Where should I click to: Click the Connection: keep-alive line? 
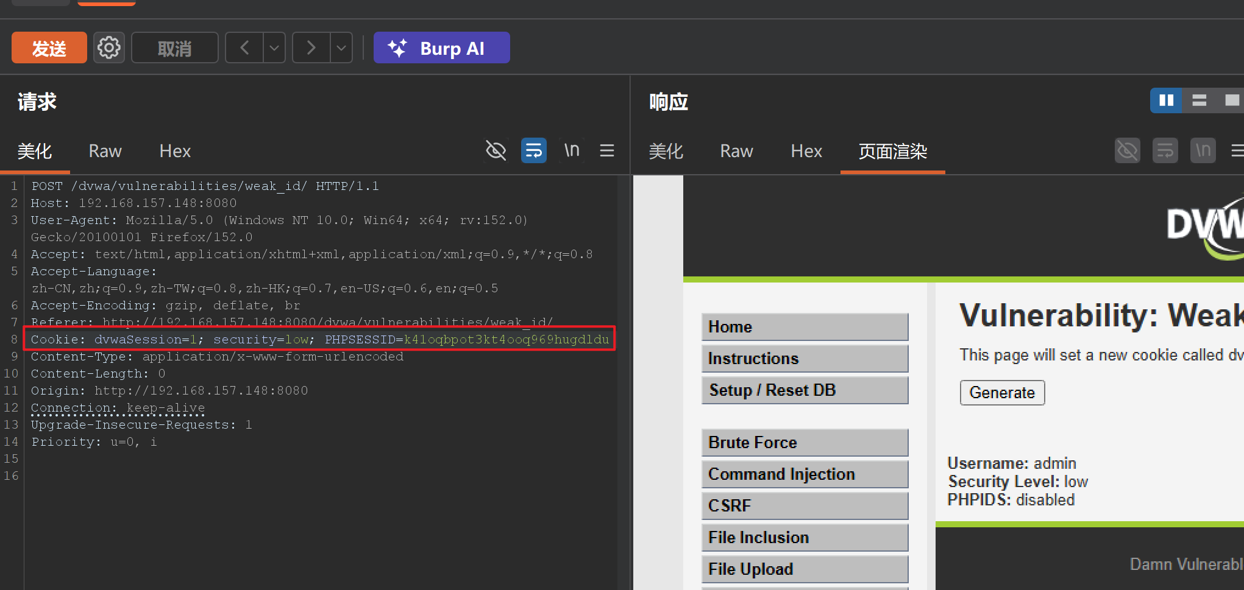(x=118, y=407)
